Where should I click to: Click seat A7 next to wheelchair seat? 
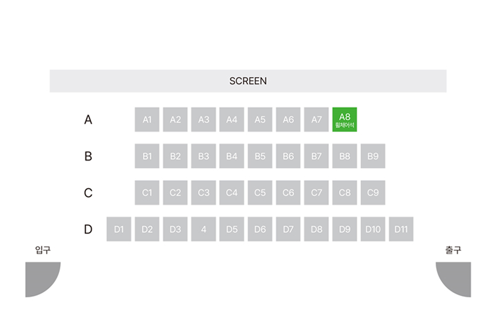pos(316,119)
